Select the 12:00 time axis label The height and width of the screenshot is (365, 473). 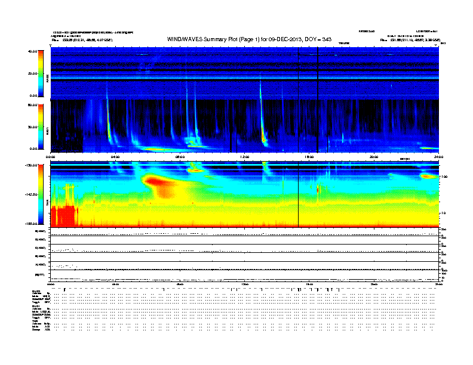point(244,157)
